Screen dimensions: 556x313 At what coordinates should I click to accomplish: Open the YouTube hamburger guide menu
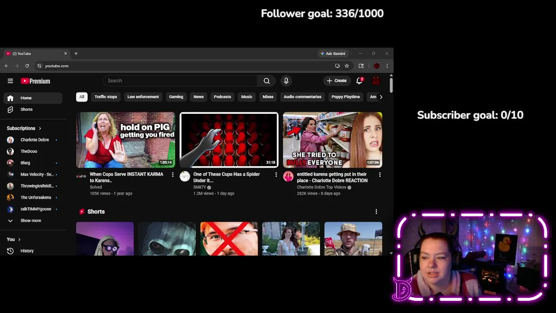coord(10,81)
